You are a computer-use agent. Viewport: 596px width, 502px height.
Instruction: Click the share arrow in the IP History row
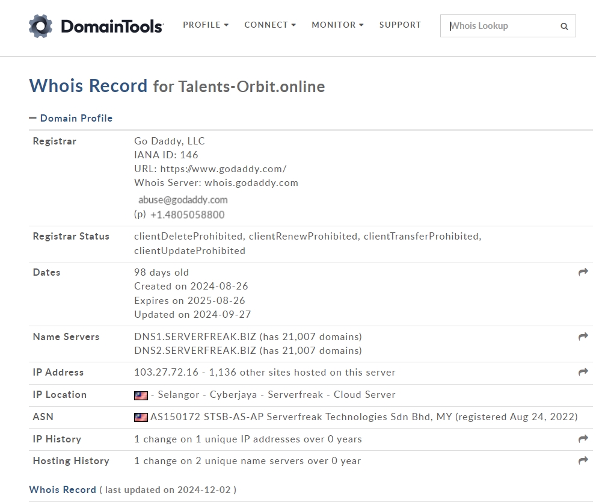[x=583, y=439]
